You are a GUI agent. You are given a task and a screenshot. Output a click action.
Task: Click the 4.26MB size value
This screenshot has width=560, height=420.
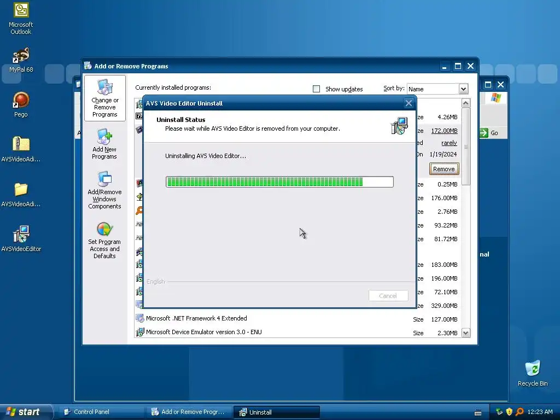click(x=447, y=117)
